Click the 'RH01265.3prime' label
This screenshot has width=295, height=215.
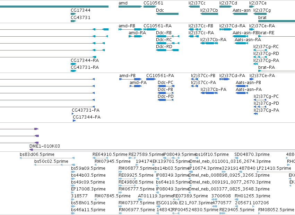tap(252, 196)
